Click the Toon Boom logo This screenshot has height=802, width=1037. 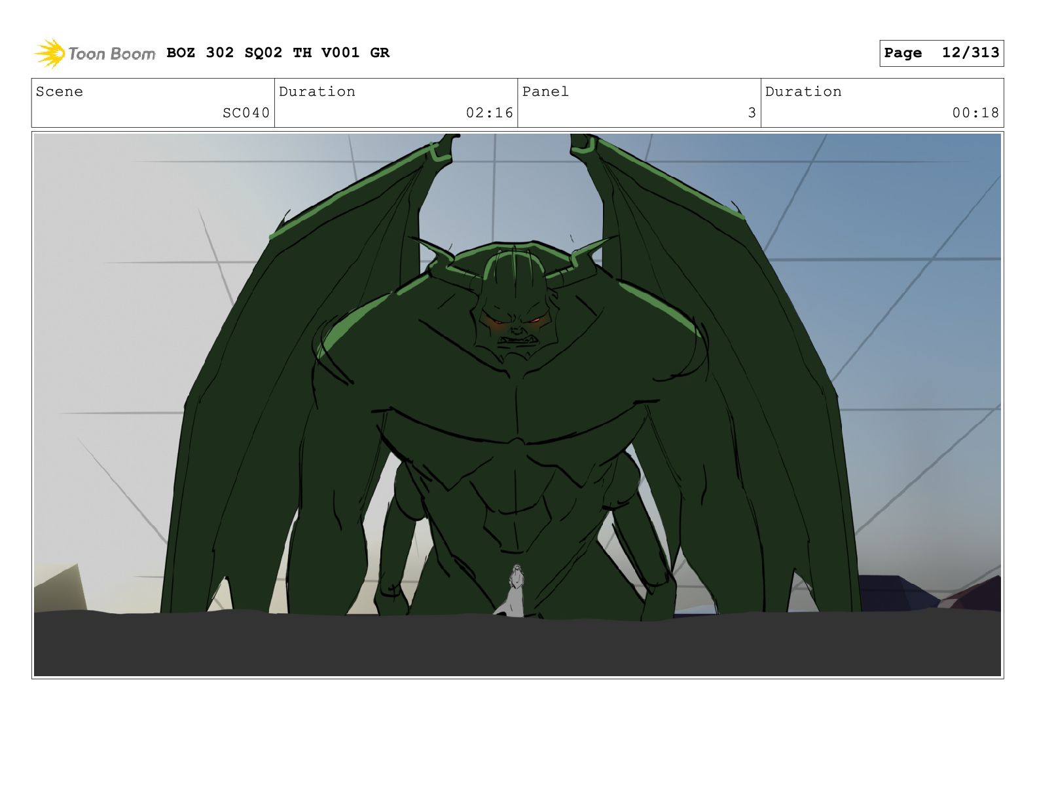coord(94,53)
